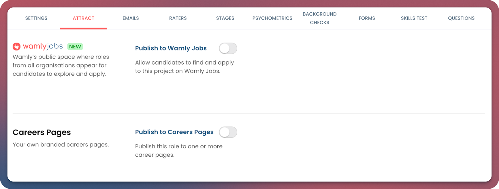Screen dimensions: 499x189
Task: Select the Attract tab
Action: (84, 18)
